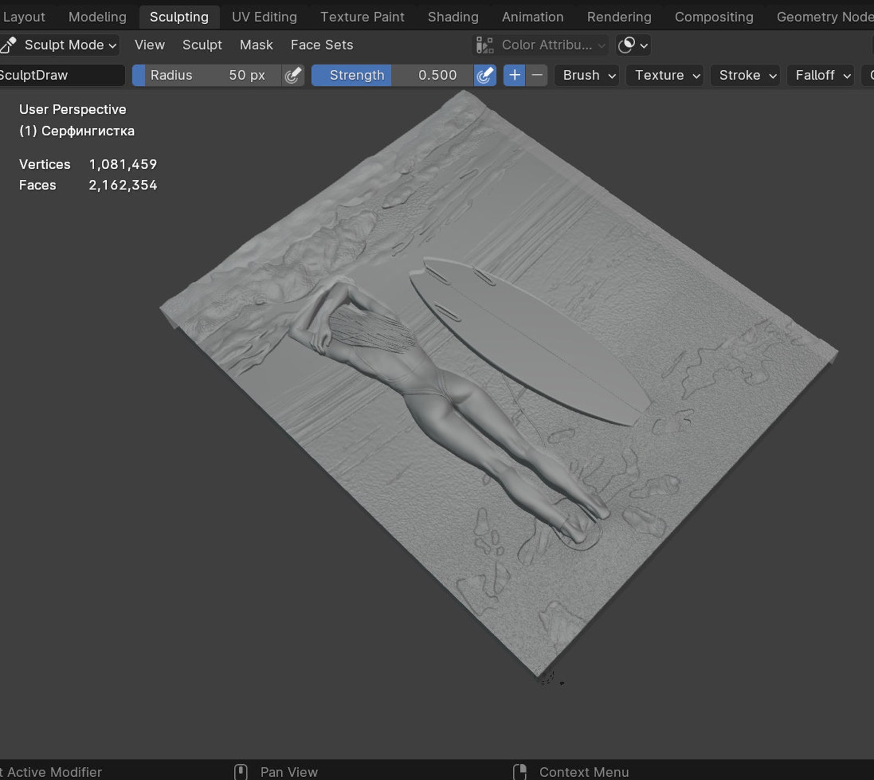
Task: Click the Strength slider field
Action: [392, 75]
